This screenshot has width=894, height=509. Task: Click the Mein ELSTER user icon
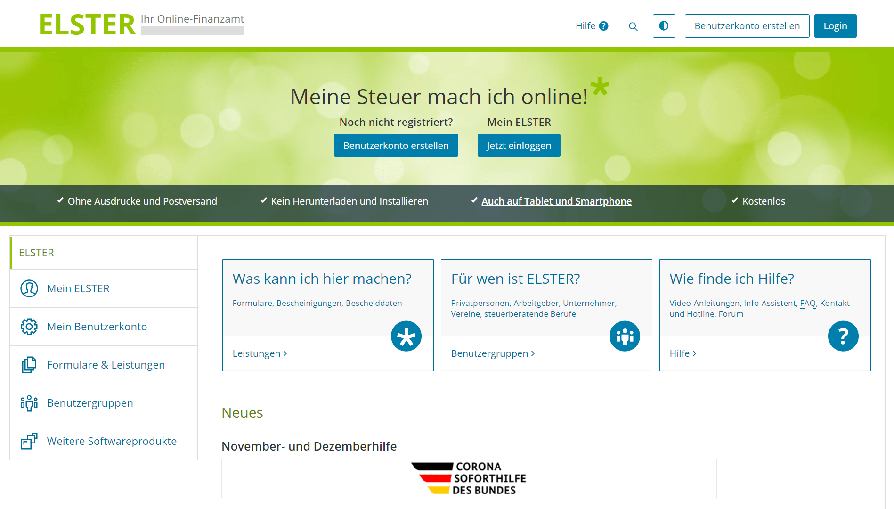coord(29,288)
